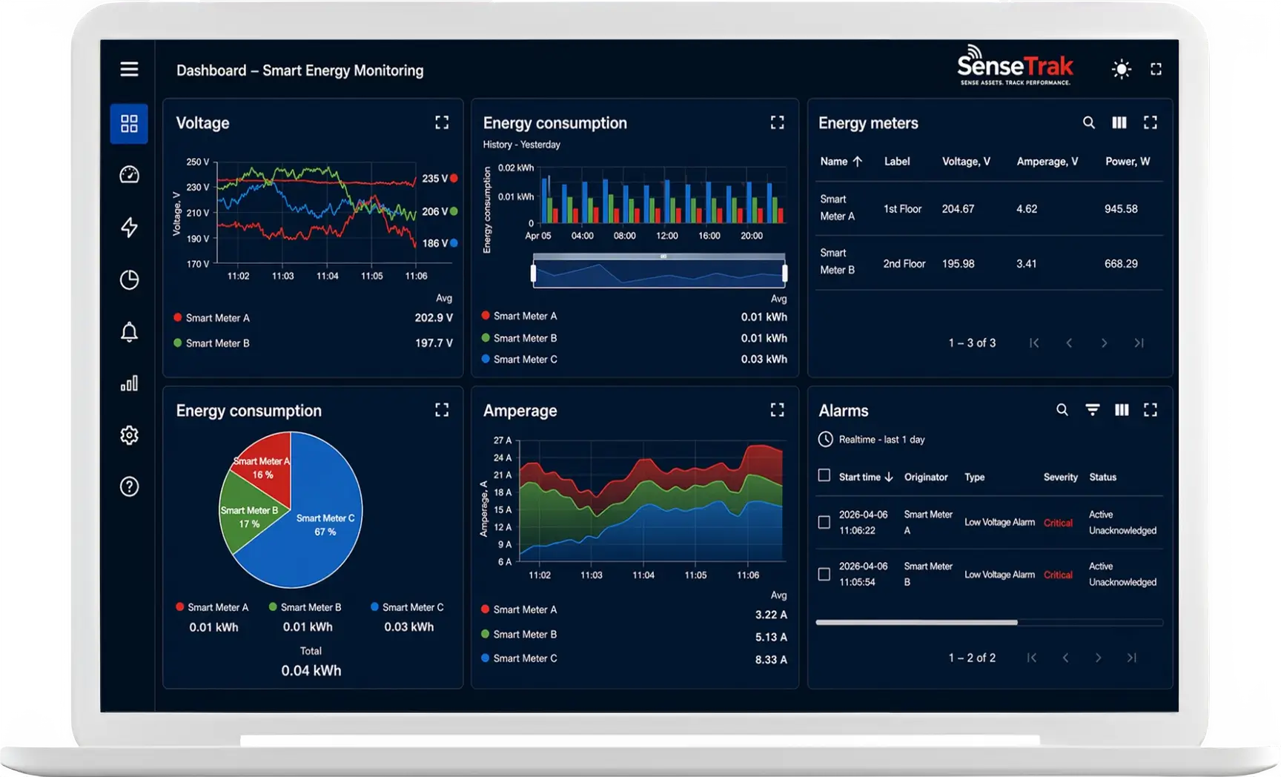
Task: Open the hamburger menu
Action: tap(129, 69)
